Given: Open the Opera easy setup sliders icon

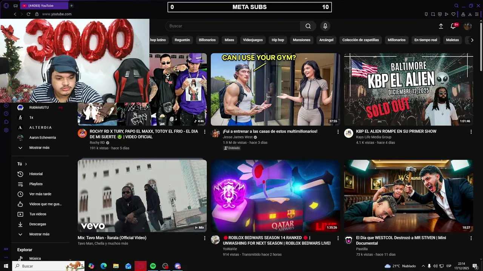Looking at the screenshot, I should tap(477, 14).
